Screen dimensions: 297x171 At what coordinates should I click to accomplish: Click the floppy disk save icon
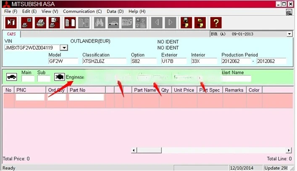point(186,23)
